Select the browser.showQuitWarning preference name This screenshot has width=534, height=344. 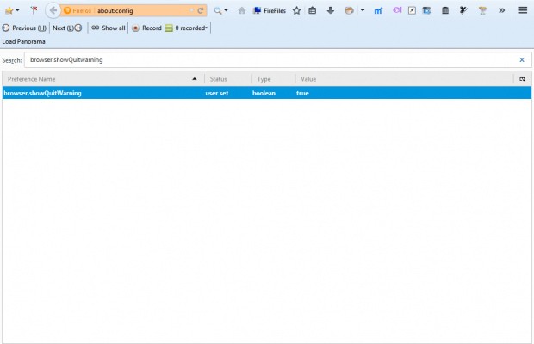(42, 93)
